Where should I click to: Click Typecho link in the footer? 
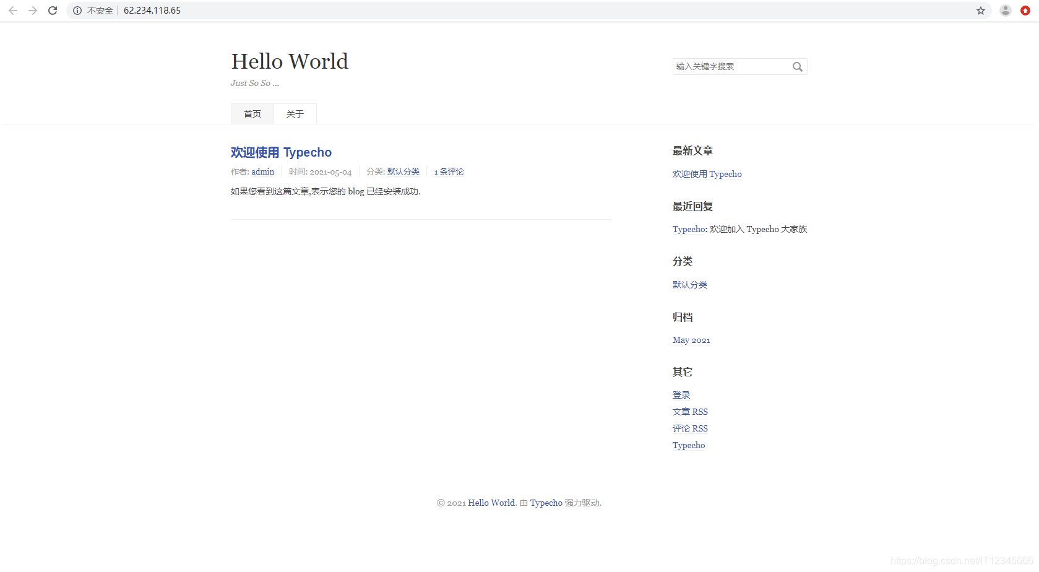point(546,503)
